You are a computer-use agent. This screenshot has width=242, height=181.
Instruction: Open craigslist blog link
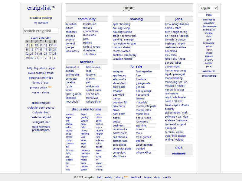(x=41, y=113)
